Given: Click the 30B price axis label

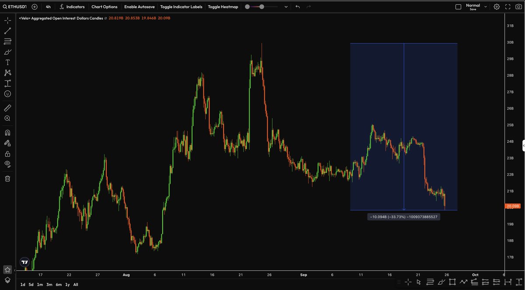Looking at the screenshot, I should click(x=510, y=42).
